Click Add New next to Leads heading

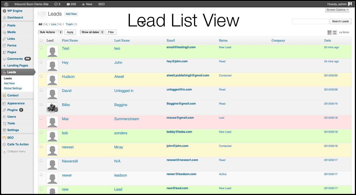coord(71,14)
